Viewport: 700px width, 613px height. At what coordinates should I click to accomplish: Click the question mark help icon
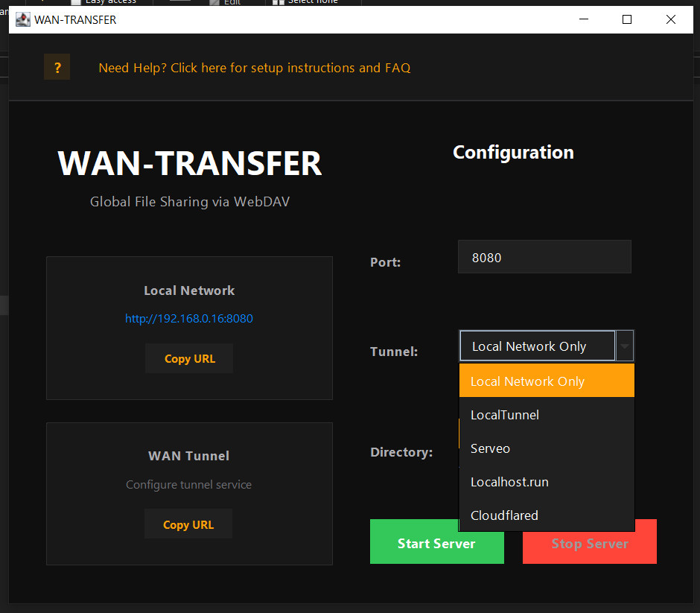pos(57,67)
